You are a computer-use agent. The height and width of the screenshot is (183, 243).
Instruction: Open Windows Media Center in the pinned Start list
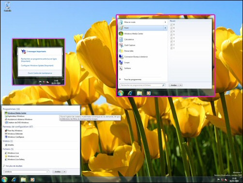[x=143, y=33]
